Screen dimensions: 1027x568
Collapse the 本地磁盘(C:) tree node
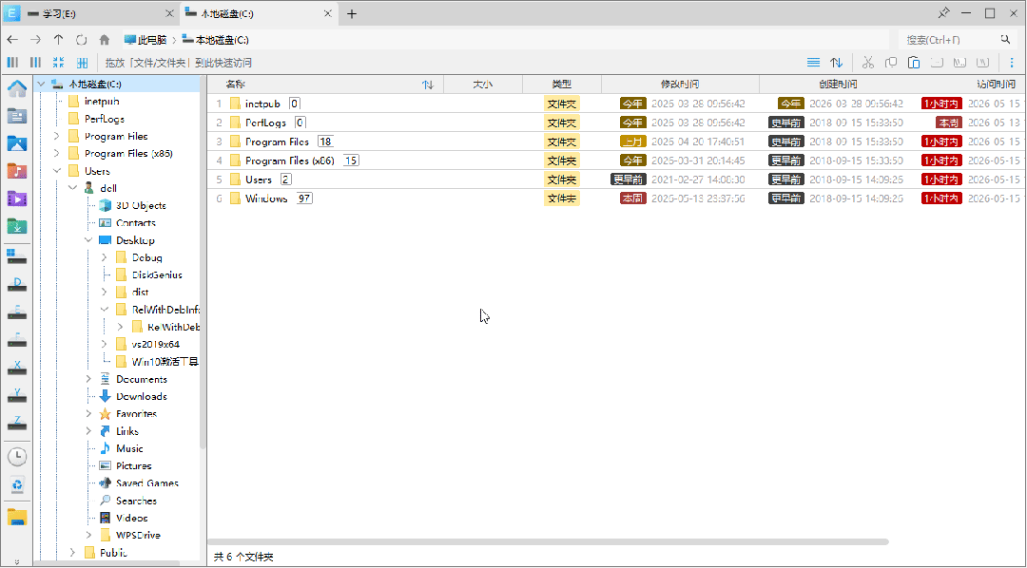pyautogui.click(x=41, y=85)
